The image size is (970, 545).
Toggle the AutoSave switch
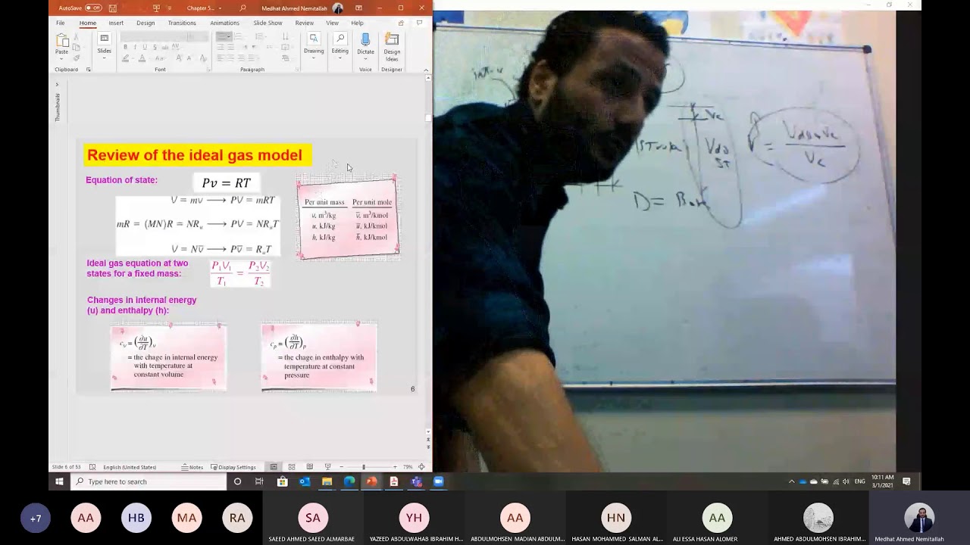point(93,8)
